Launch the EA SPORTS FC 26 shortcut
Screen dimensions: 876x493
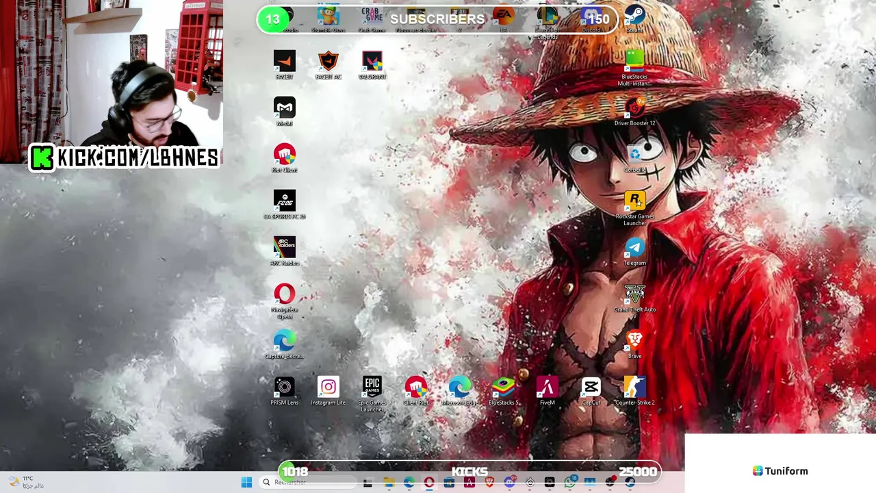[x=284, y=205]
